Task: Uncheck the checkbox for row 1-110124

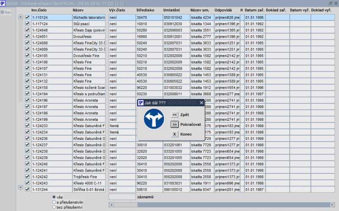Action: pyautogui.click(x=27, y=17)
